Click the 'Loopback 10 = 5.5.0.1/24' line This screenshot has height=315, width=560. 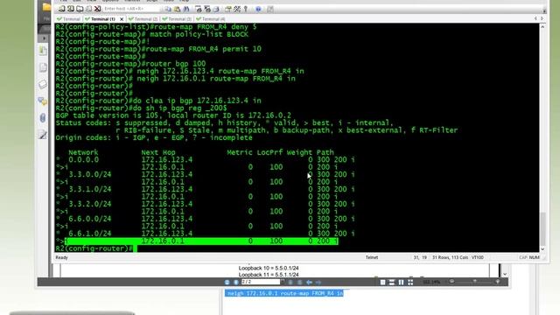(x=269, y=269)
